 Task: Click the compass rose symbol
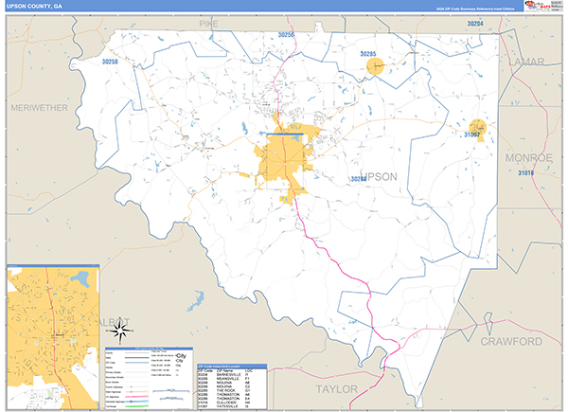click(120, 331)
